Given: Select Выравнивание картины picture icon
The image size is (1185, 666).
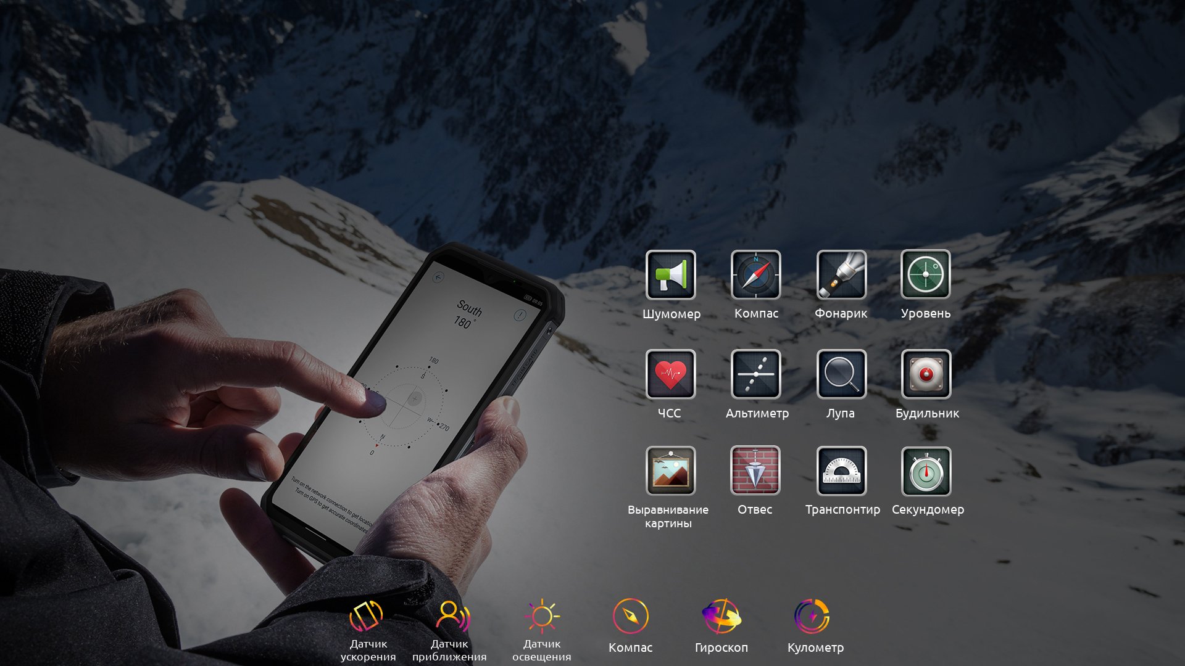Looking at the screenshot, I should point(670,471).
